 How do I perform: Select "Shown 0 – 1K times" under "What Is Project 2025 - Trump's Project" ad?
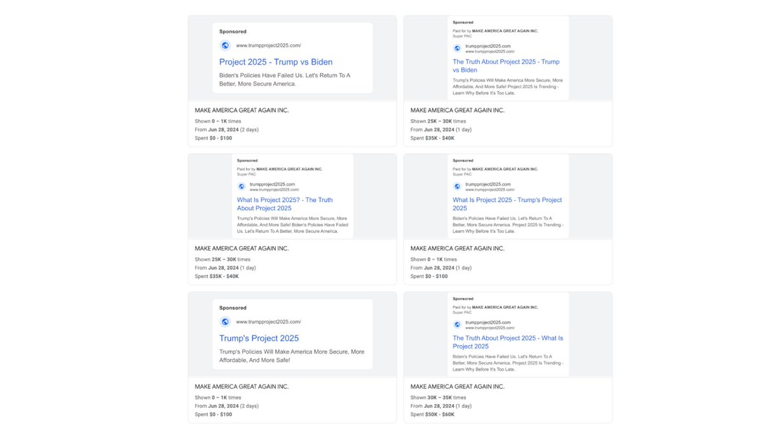(434, 260)
